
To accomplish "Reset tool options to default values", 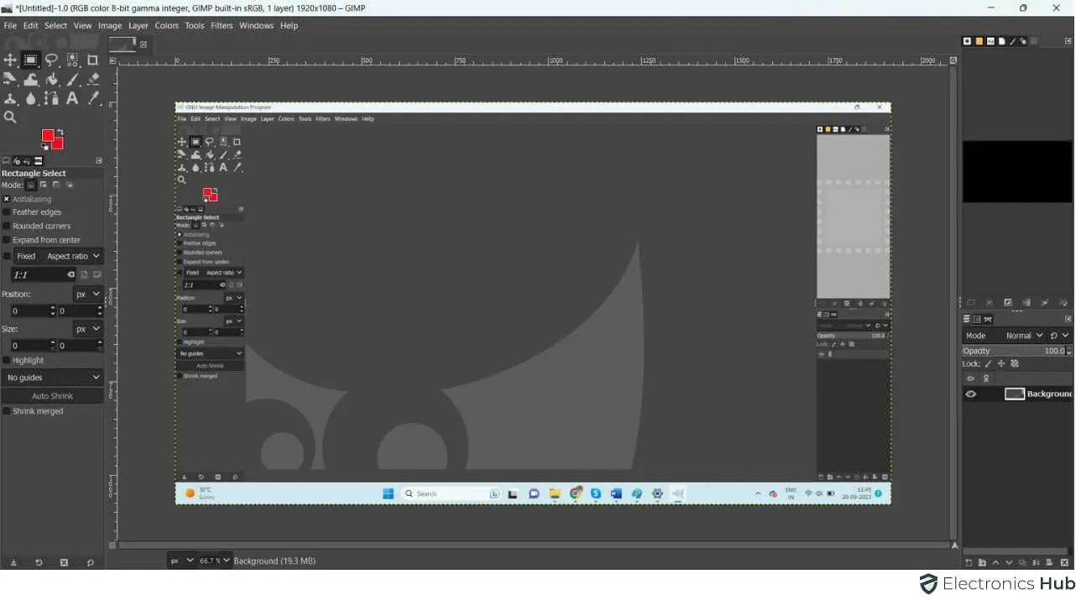I will 90,562.
